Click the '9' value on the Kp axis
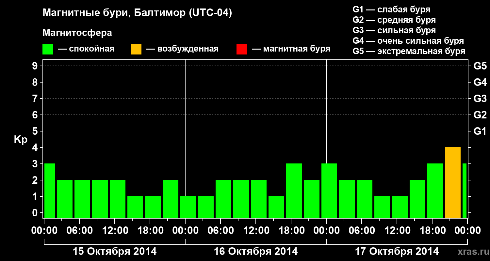Screen dimensions: 490x261 [x=36, y=66]
